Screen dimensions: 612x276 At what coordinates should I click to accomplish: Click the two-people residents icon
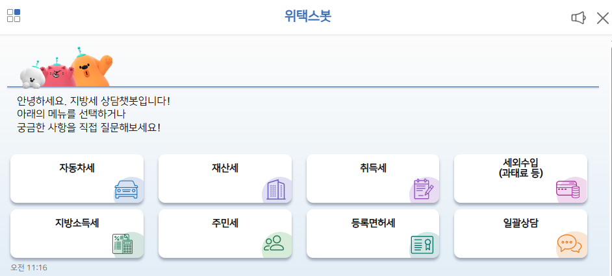pos(274,243)
